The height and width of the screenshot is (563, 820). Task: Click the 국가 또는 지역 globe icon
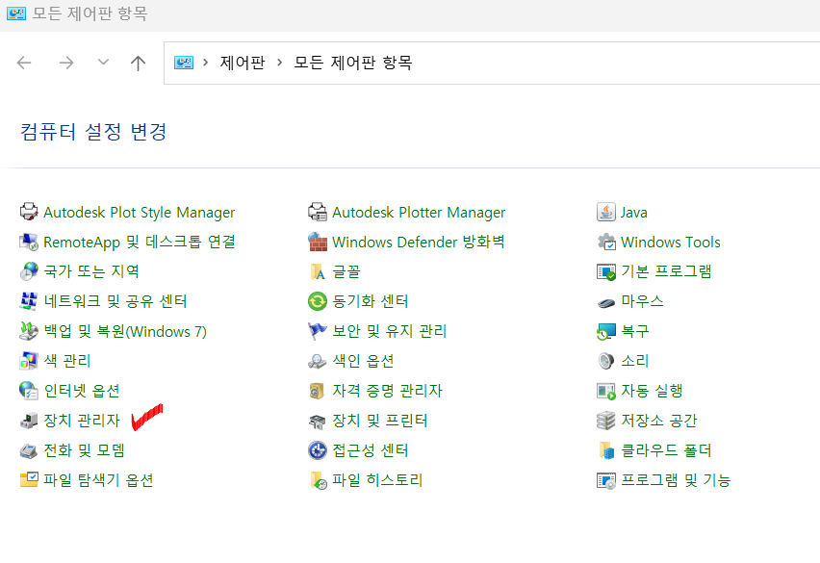(29, 271)
